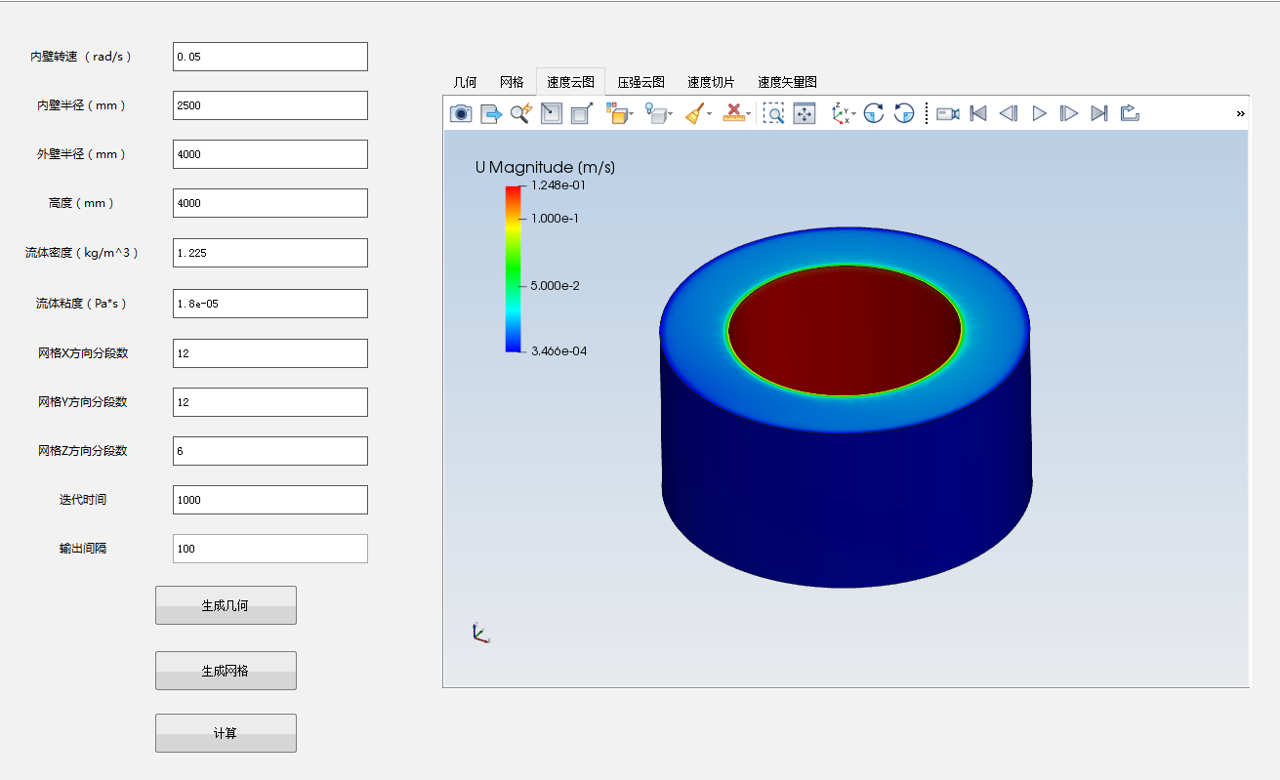Screen dimensions: 1280x780
Task: Jump to first frame of animation
Action: click(978, 114)
